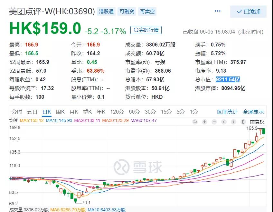Click the 市盈率(静) value 368.06
The image size is (273, 212).
163,71
